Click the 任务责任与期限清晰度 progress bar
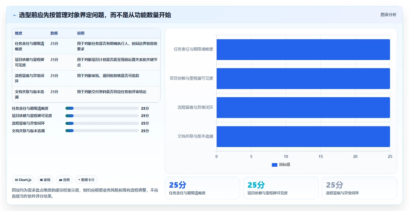The width and height of the screenshot is (409, 211). pyautogui.click(x=102, y=108)
